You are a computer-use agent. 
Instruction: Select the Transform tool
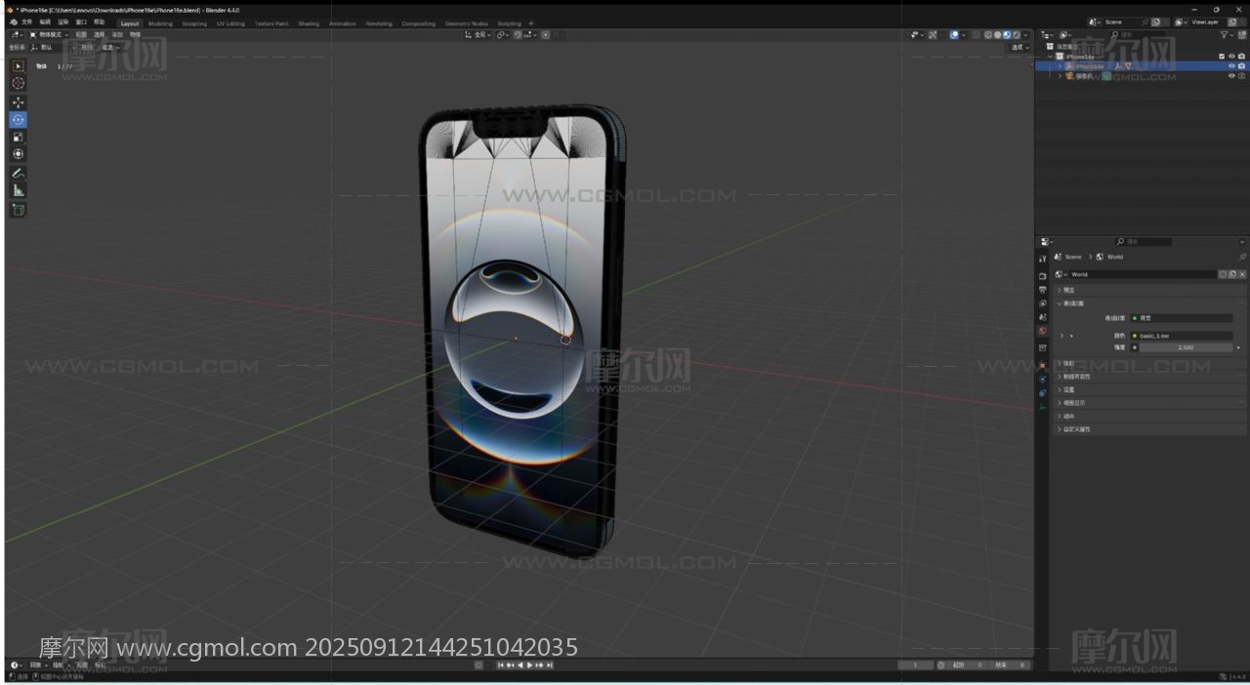(x=19, y=154)
